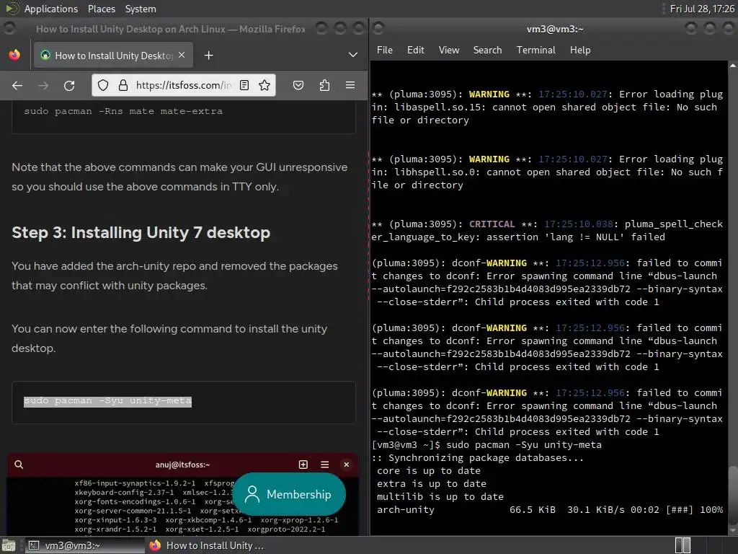This screenshot has width=738, height=554.
Task: Open the Applications menu in top panel
Action: (x=51, y=9)
